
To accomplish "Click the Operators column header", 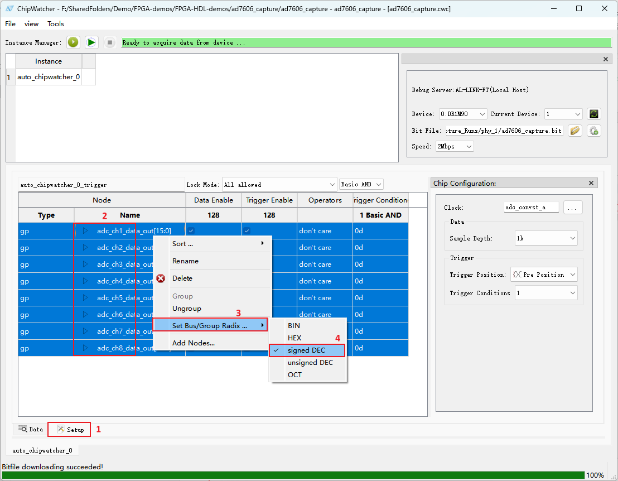I will [x=325, y=200].
